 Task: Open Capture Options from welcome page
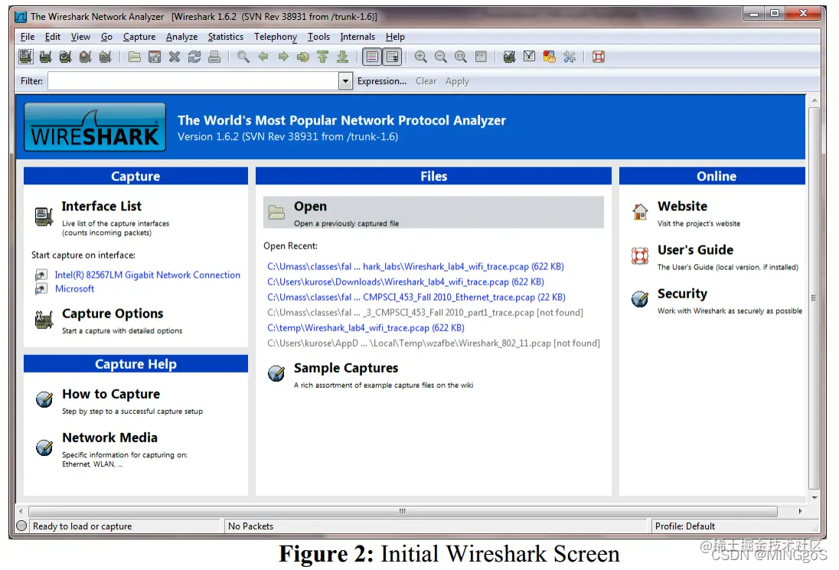[x=113, y=314]
